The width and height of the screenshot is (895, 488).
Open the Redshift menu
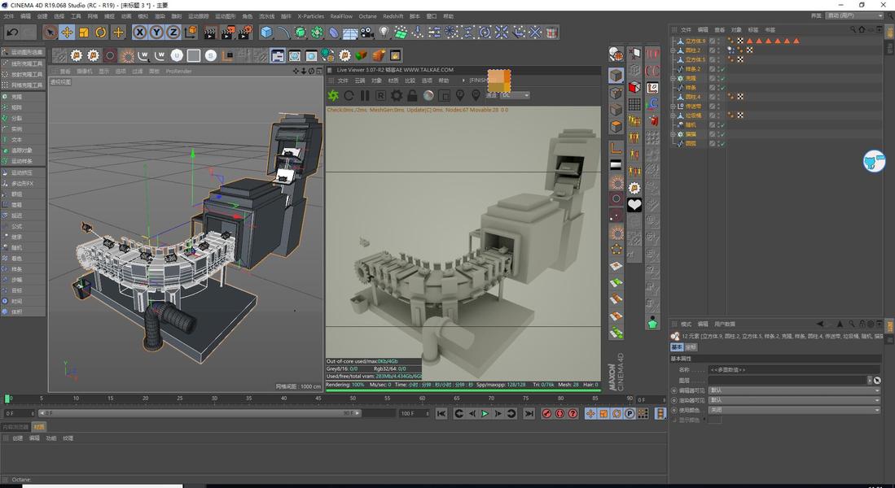click(393, 16)
